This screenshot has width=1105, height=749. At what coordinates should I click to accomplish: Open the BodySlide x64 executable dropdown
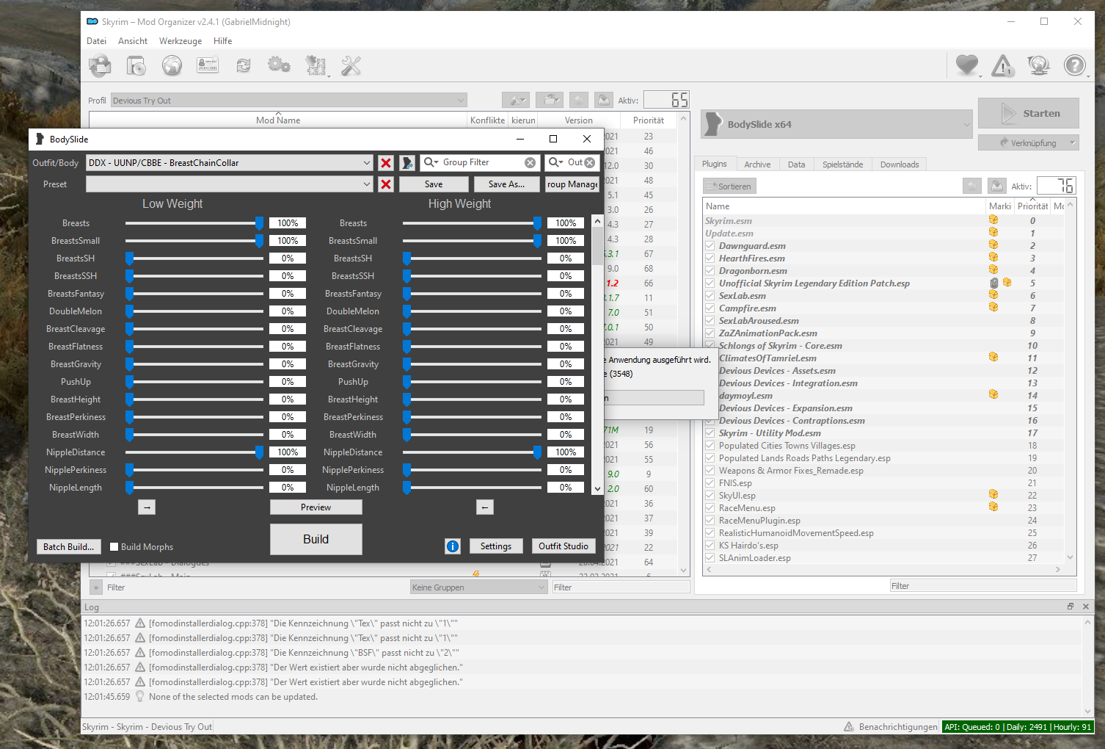[x=837, y=124]
